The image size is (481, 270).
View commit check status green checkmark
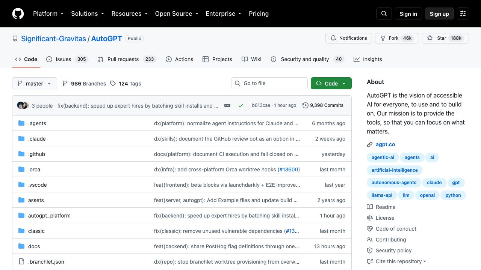pos(241,105)
